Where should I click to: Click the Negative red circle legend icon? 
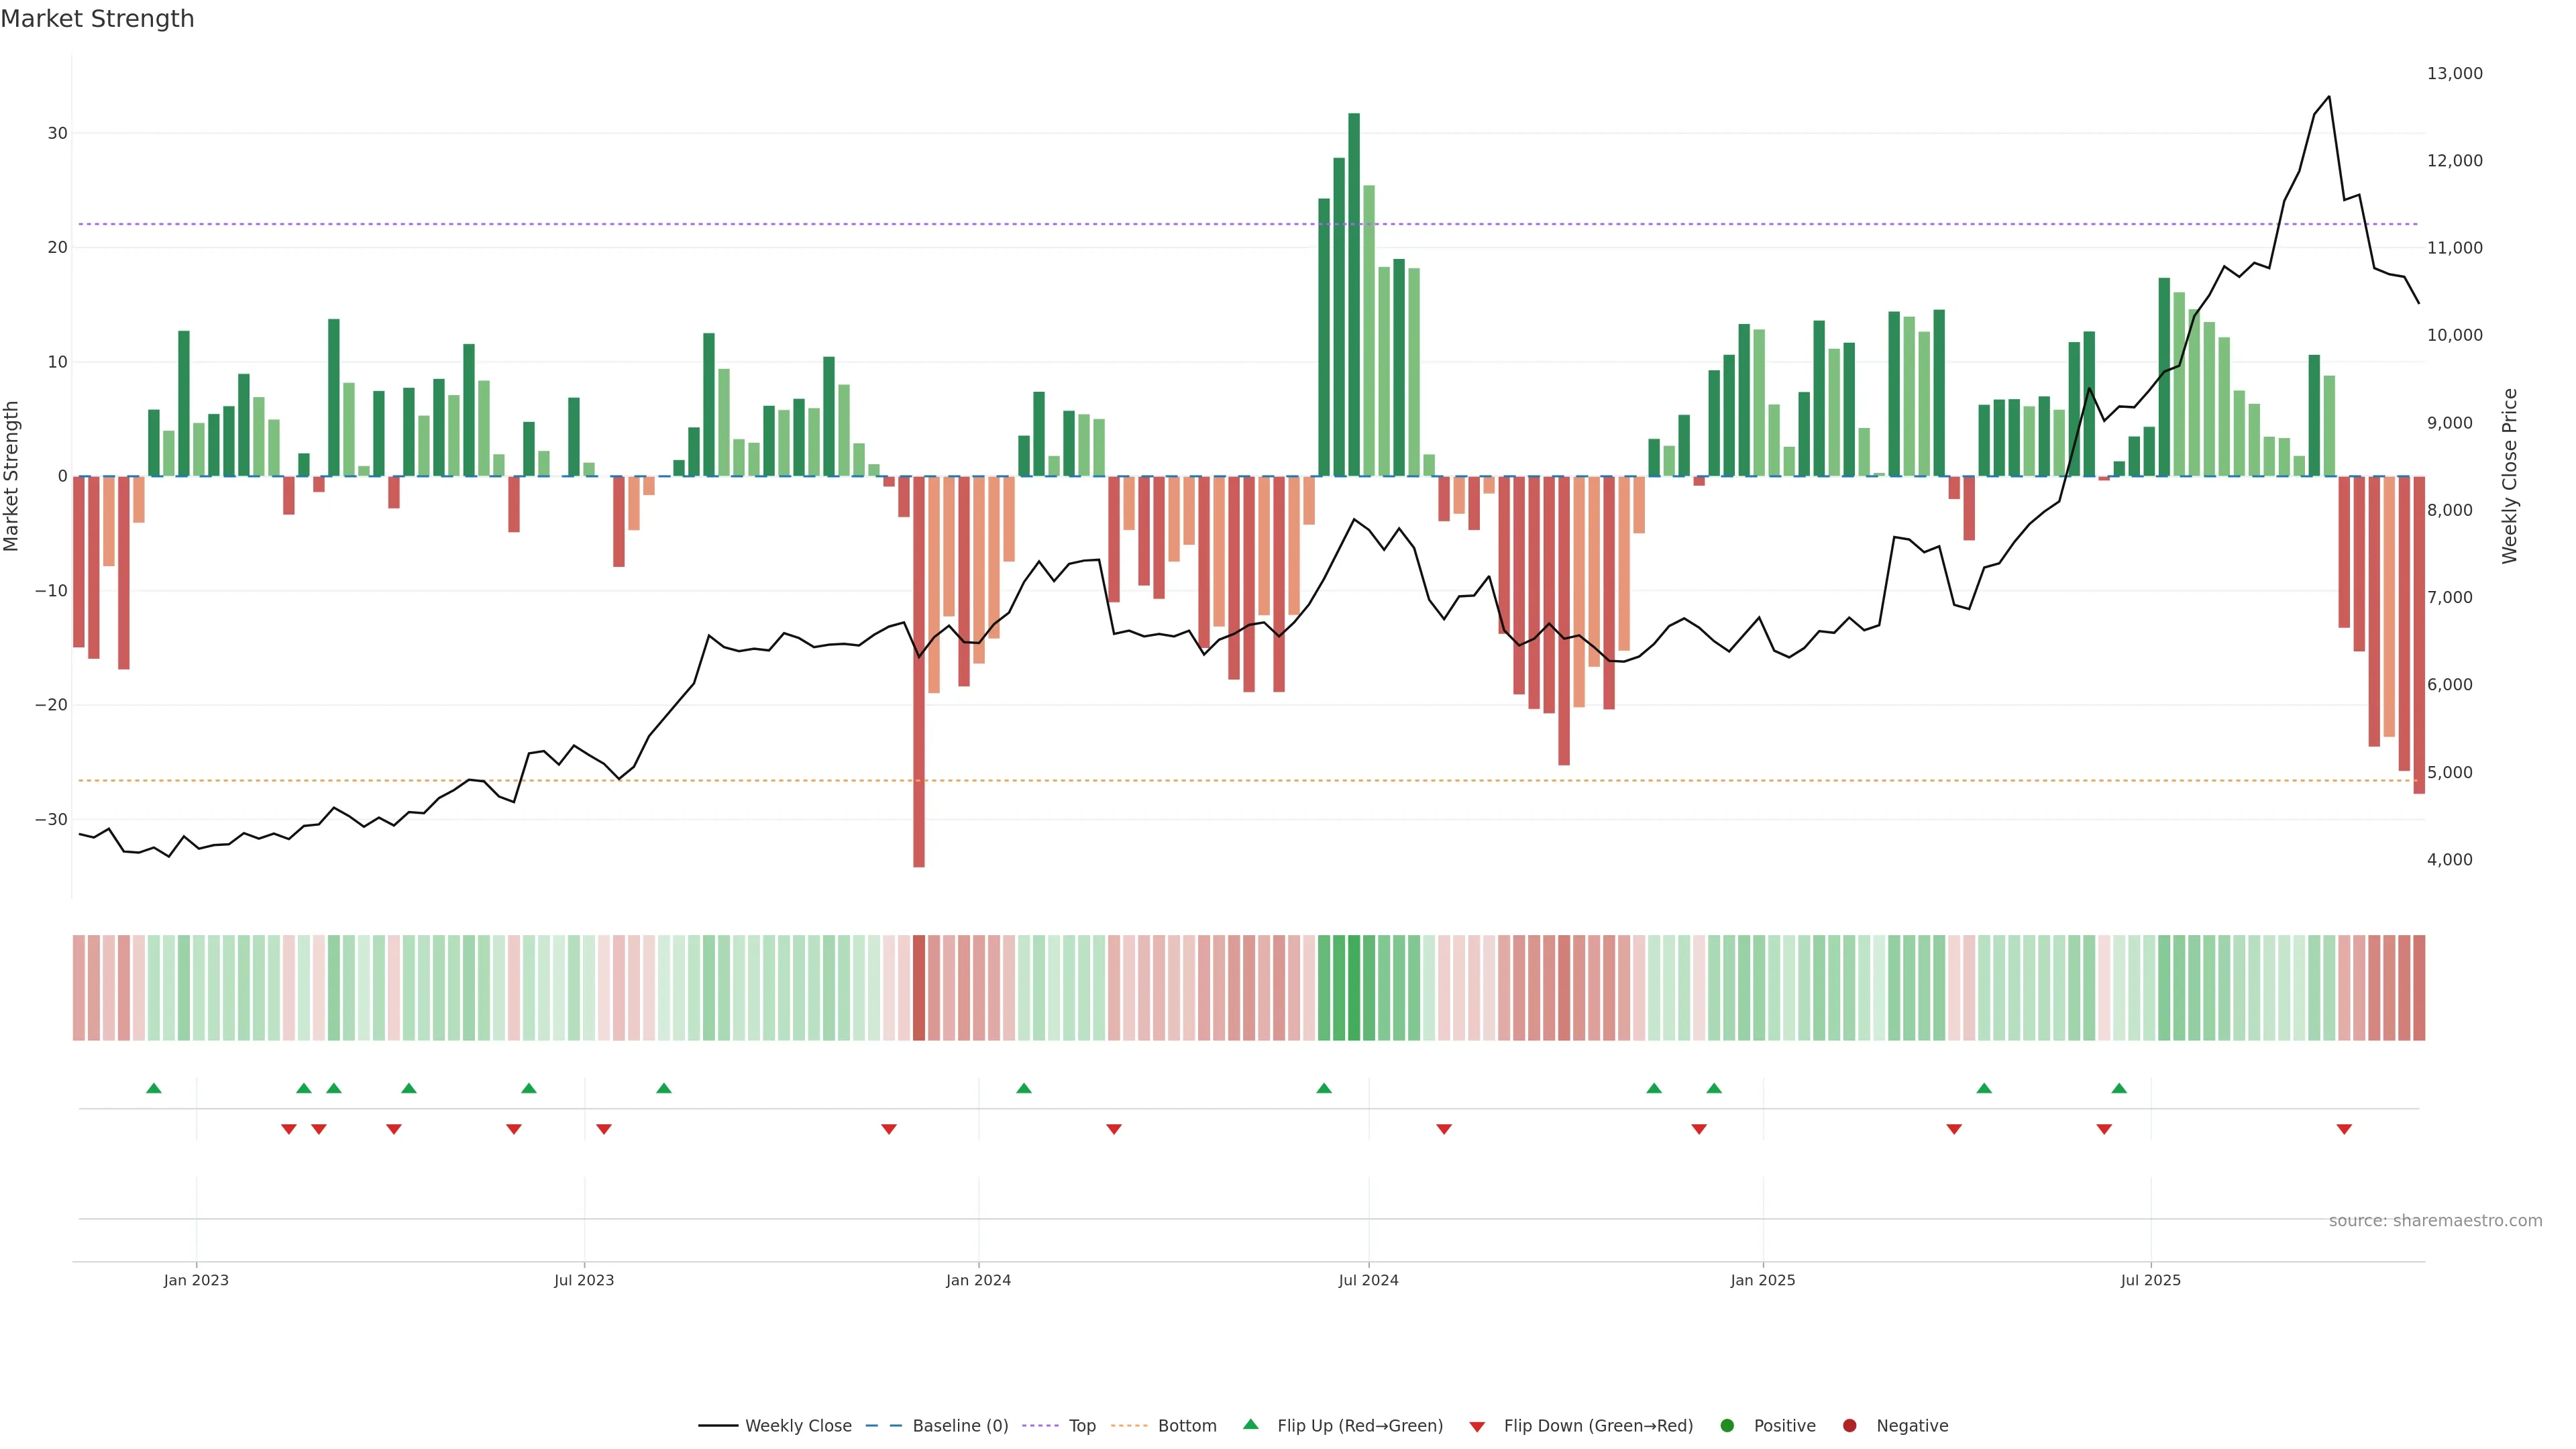[1849, 1425]
